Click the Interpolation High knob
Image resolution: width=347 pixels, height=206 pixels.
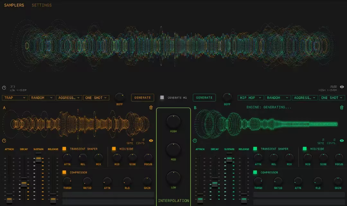(173, 122)
